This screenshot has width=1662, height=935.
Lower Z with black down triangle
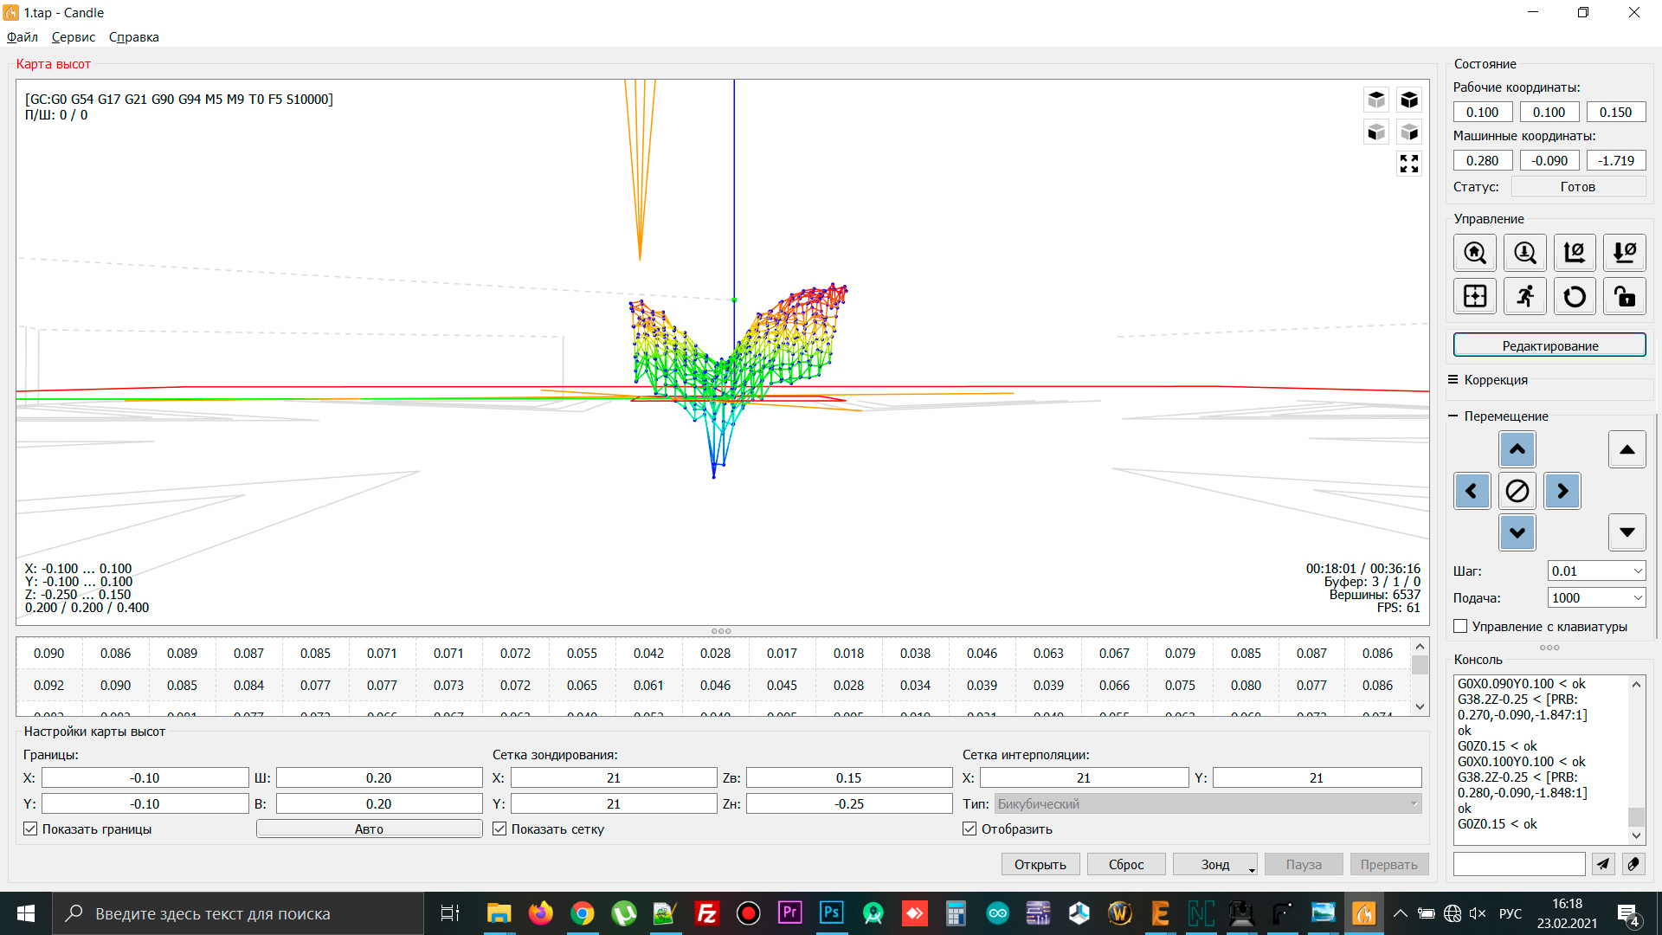pyautogui.click(x=1627, y=532)
